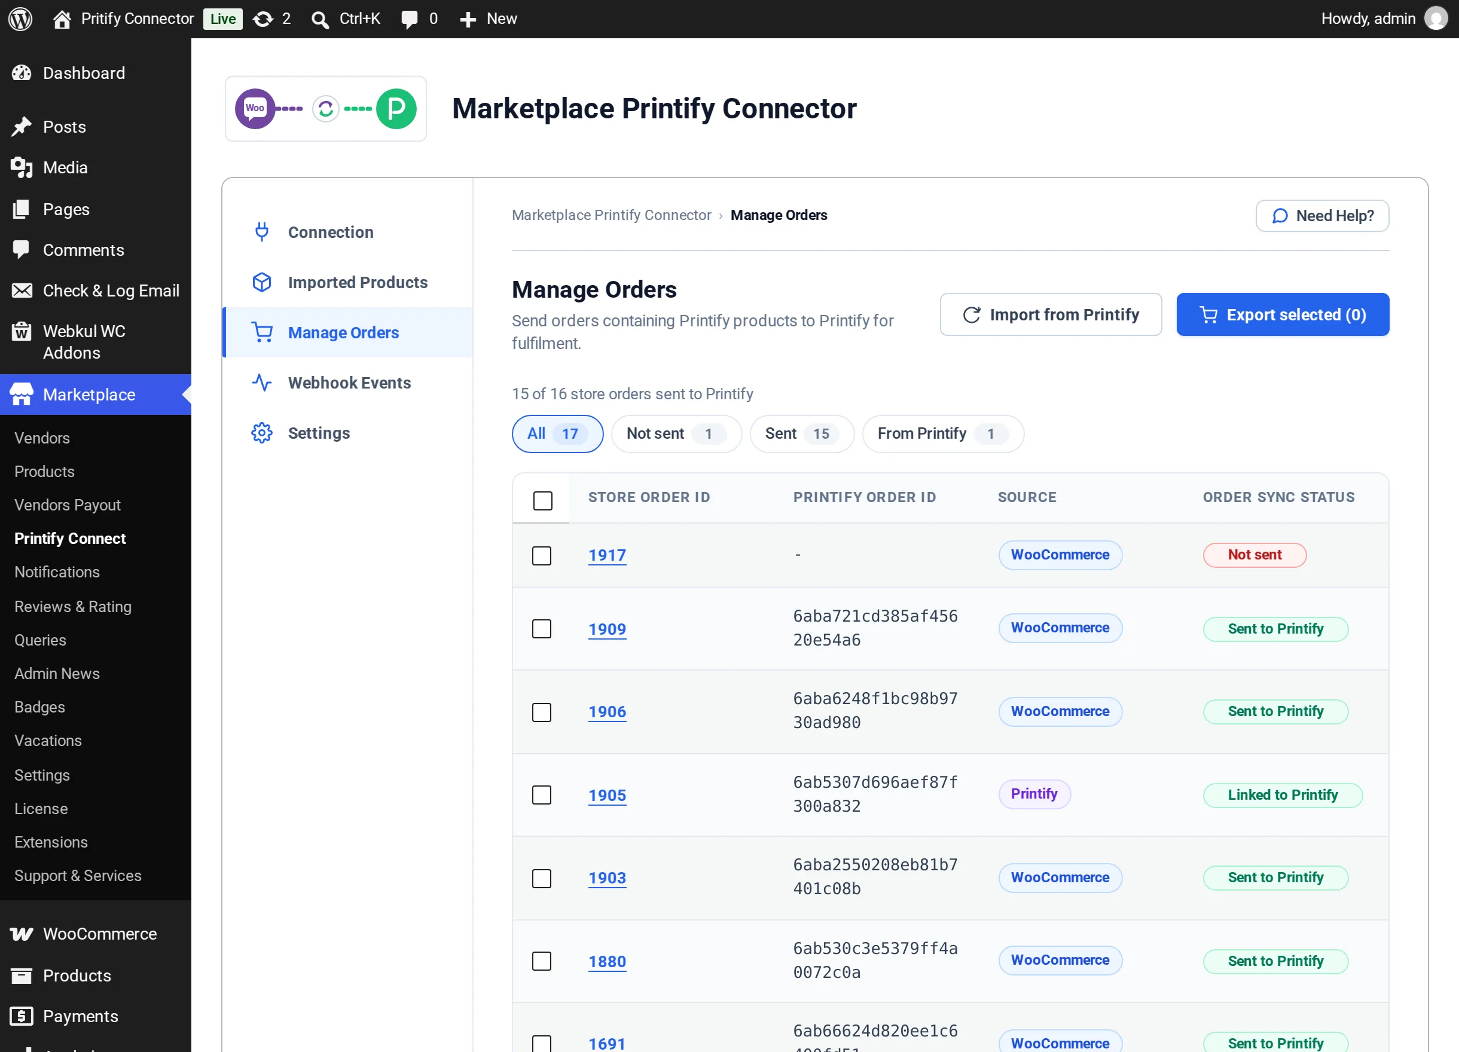Open Reviews & Rating submenu item
This screenshot has height=1052, width=1459.
(x=73, y=606)
